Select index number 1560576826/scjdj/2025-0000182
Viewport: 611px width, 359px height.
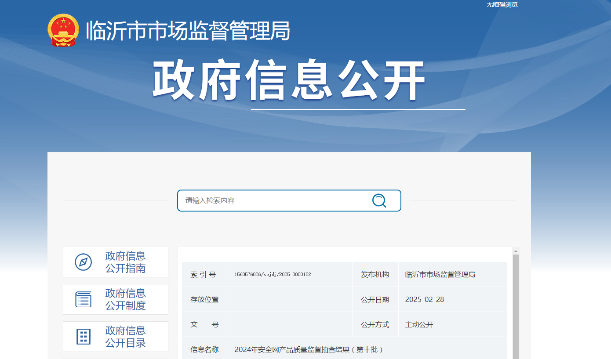(273, 275)
